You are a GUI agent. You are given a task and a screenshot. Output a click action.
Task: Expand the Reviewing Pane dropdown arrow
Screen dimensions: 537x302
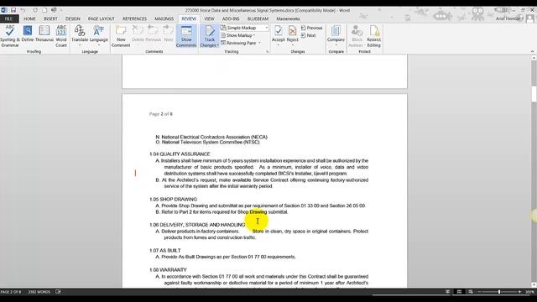click(x=259, y=43)
